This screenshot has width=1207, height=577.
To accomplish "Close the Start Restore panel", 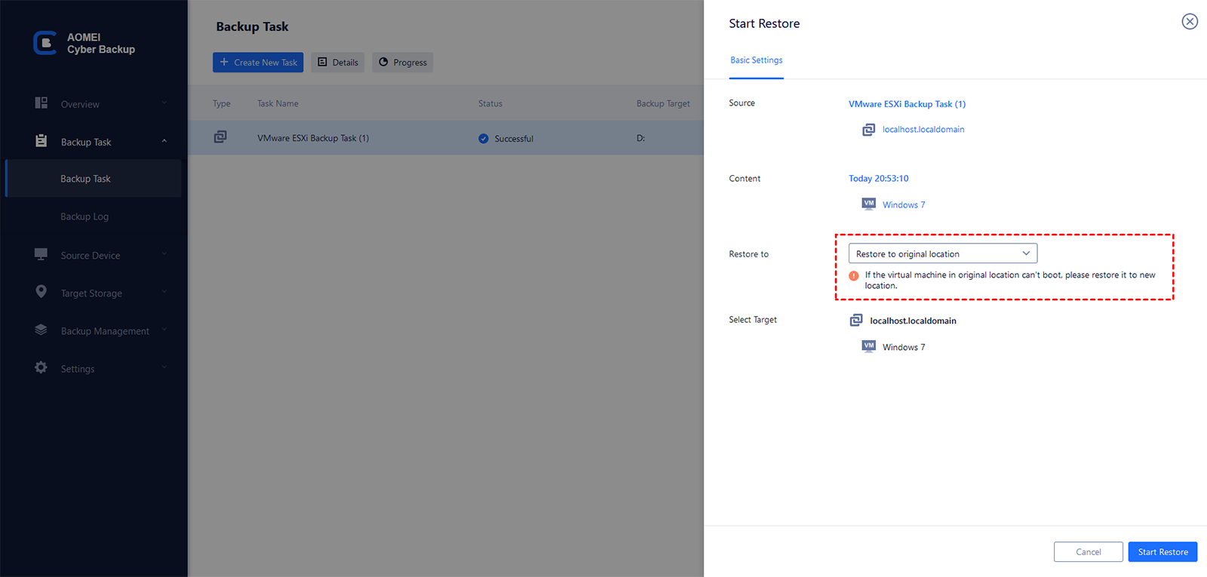I will tap(1190, 22).
